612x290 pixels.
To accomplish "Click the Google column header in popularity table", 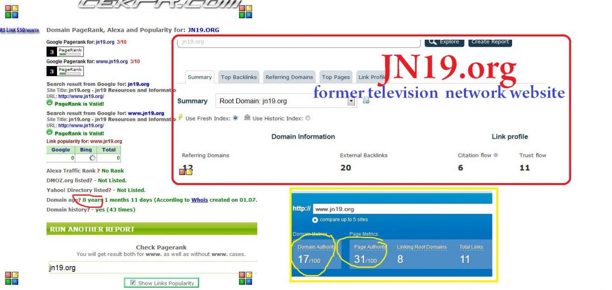I will (x=61, y=150).
